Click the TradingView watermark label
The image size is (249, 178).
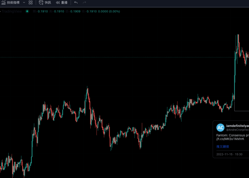[x=11, y=11]
